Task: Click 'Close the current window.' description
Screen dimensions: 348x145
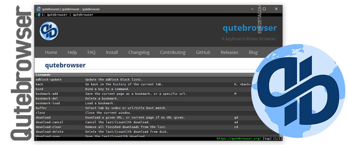Action: 108,113
